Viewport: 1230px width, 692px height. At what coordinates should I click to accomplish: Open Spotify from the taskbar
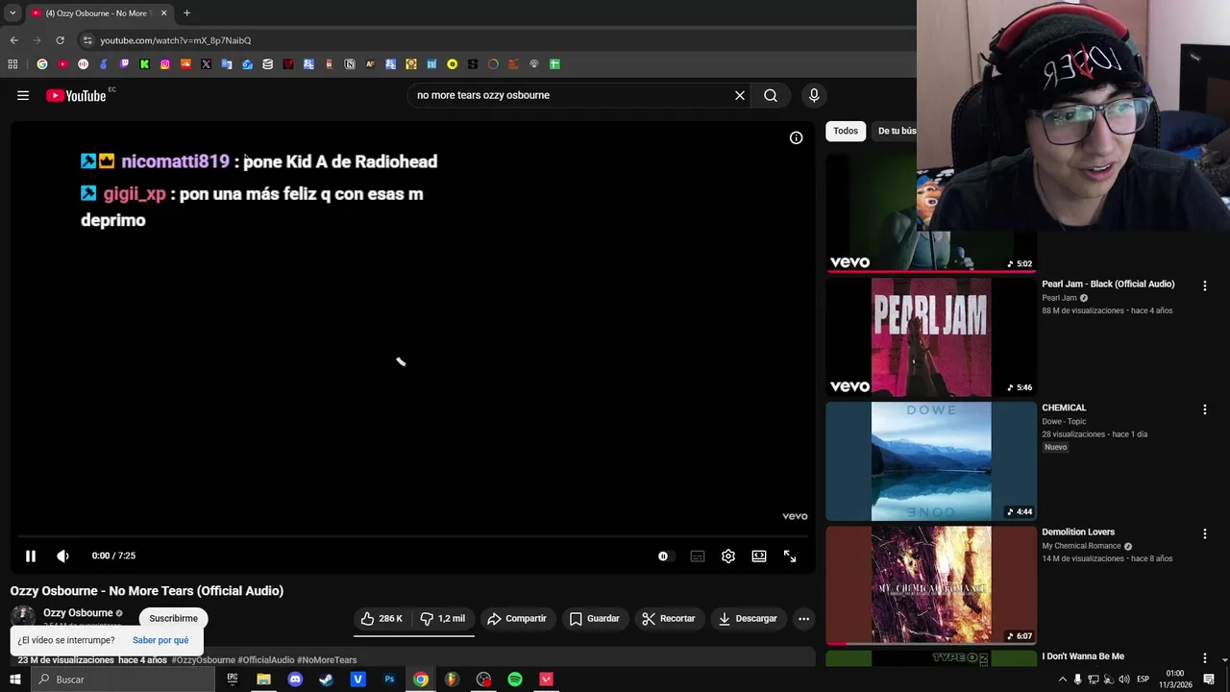[x=515, y=680]
